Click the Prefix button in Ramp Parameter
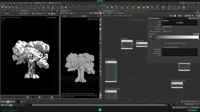The image size is (200, 112). pyautogui.click(x=180, y=23)
